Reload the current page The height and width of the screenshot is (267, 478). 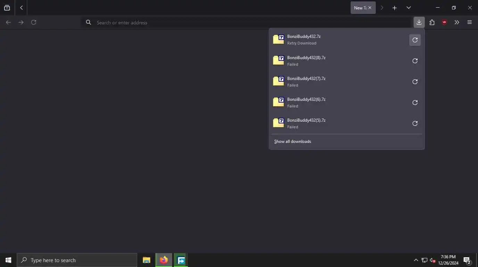(x=34, y=22)
